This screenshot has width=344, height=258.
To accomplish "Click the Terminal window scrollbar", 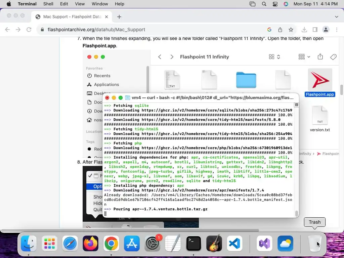I will (297, 213).
